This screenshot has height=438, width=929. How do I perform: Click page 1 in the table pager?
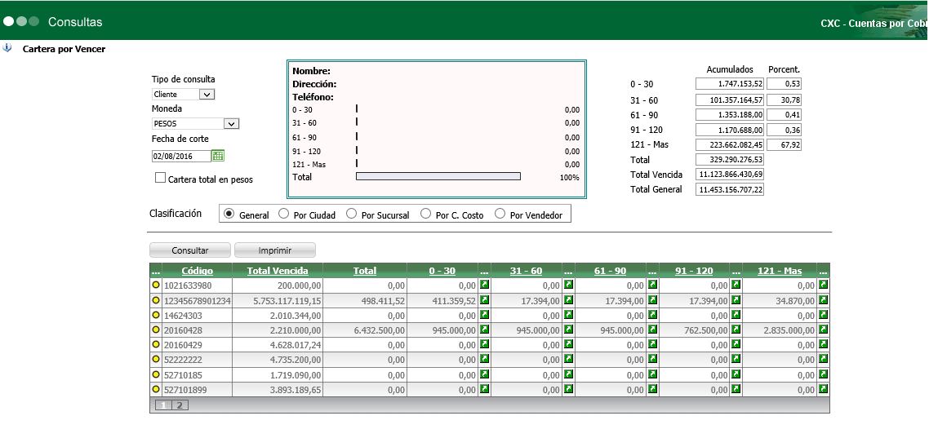(x=164, y=405)
